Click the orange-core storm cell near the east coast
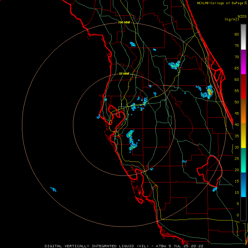Viewport: 248px width, 248px height. point(210,92)
